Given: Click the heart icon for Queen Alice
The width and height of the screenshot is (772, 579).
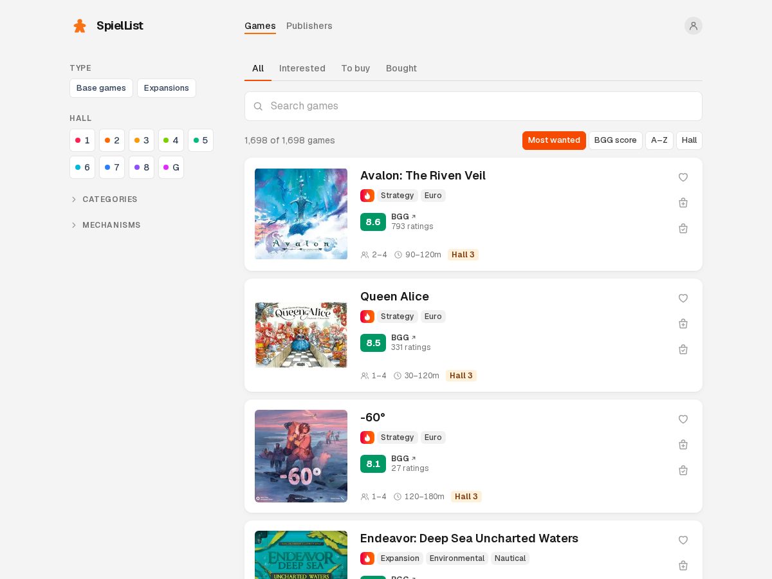Looking at the screenshot, I should coord(683,298).
